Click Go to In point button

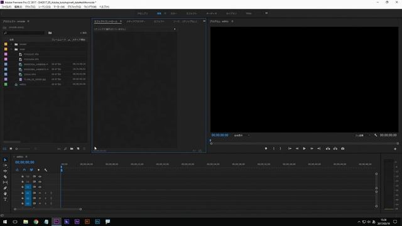(x=290, y=149)
